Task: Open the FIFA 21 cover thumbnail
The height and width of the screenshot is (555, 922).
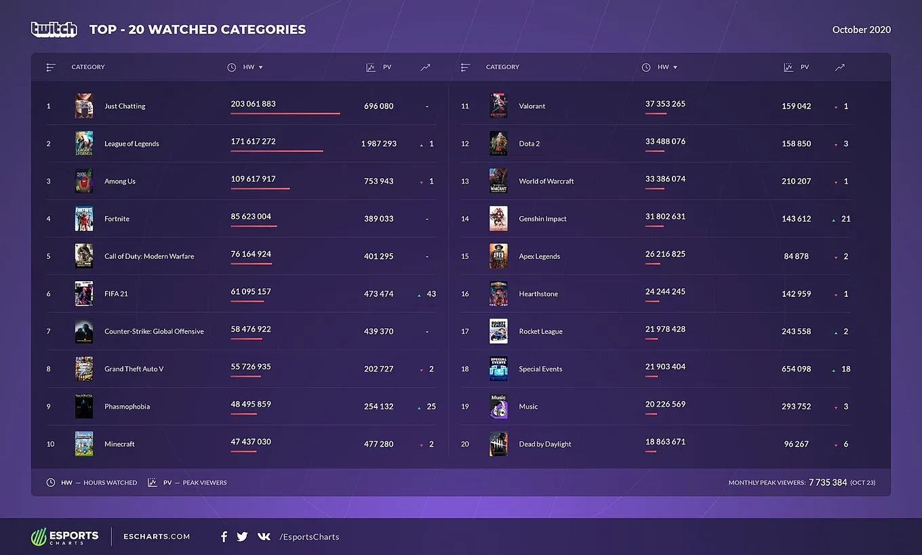Action: [x=84, y=294]
